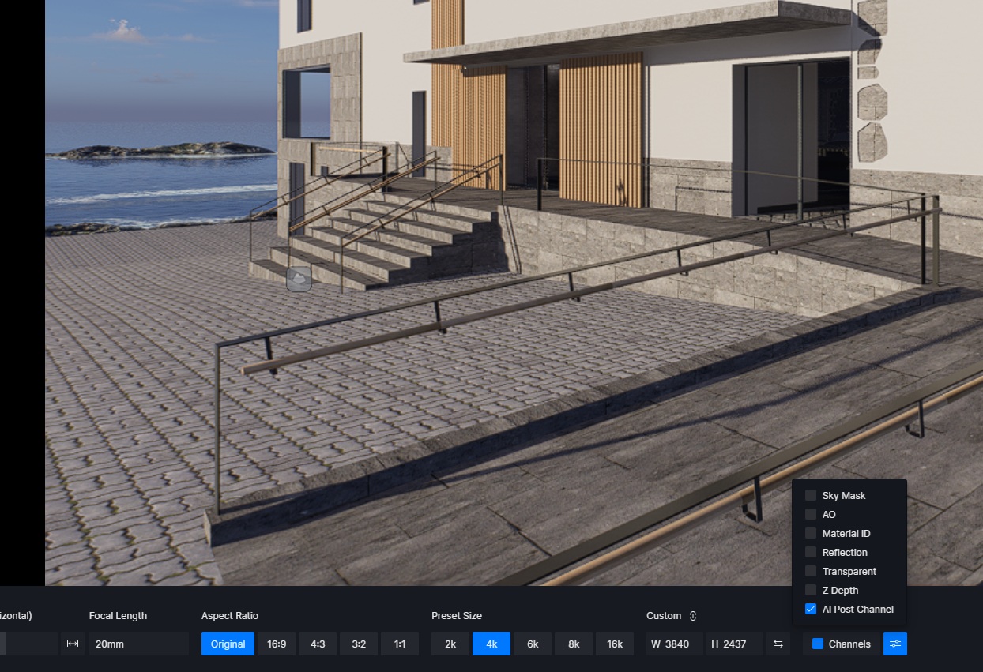
Task: Enable the AO channel checkbox
Action: [811, 514]
